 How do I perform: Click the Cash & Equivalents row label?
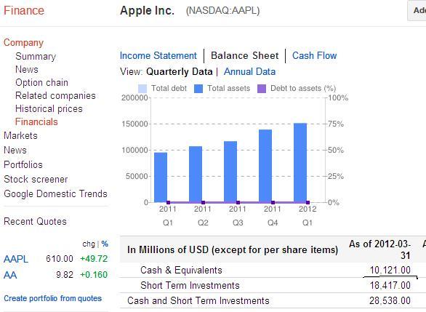[181, 270]
